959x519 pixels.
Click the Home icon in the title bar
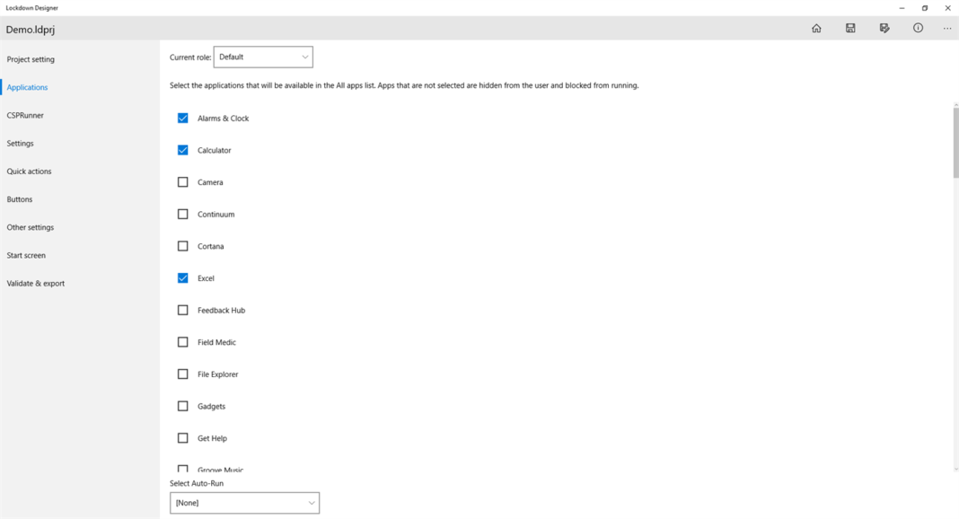click(816, 28)
